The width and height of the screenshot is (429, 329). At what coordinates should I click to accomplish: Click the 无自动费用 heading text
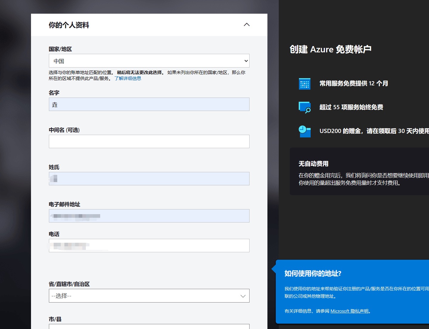314,164
